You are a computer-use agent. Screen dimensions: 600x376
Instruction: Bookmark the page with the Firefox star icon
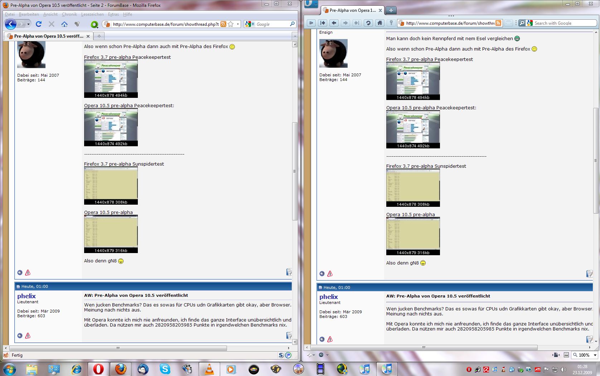(x=231, y=24)
